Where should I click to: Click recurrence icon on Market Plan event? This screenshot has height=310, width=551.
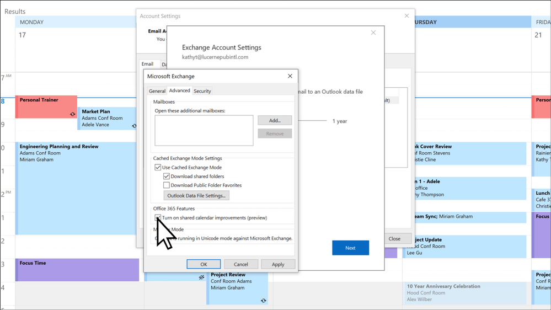click(x=134, y=126)
